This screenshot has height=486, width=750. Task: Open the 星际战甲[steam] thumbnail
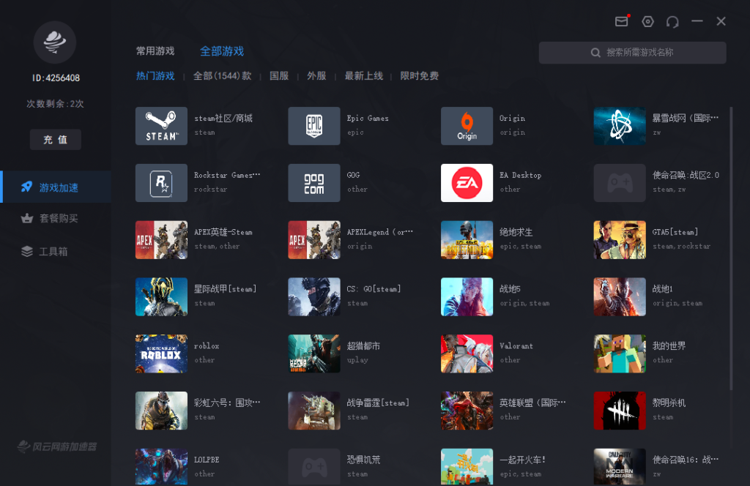click(x=161, y=296)
